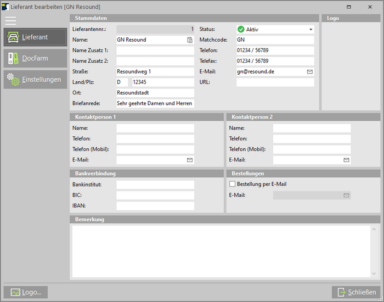This screenshot has width=384, height=302.
Task: Click envelope icon in Kontaktperson 2 E-Mail
Action: [346, 160]
